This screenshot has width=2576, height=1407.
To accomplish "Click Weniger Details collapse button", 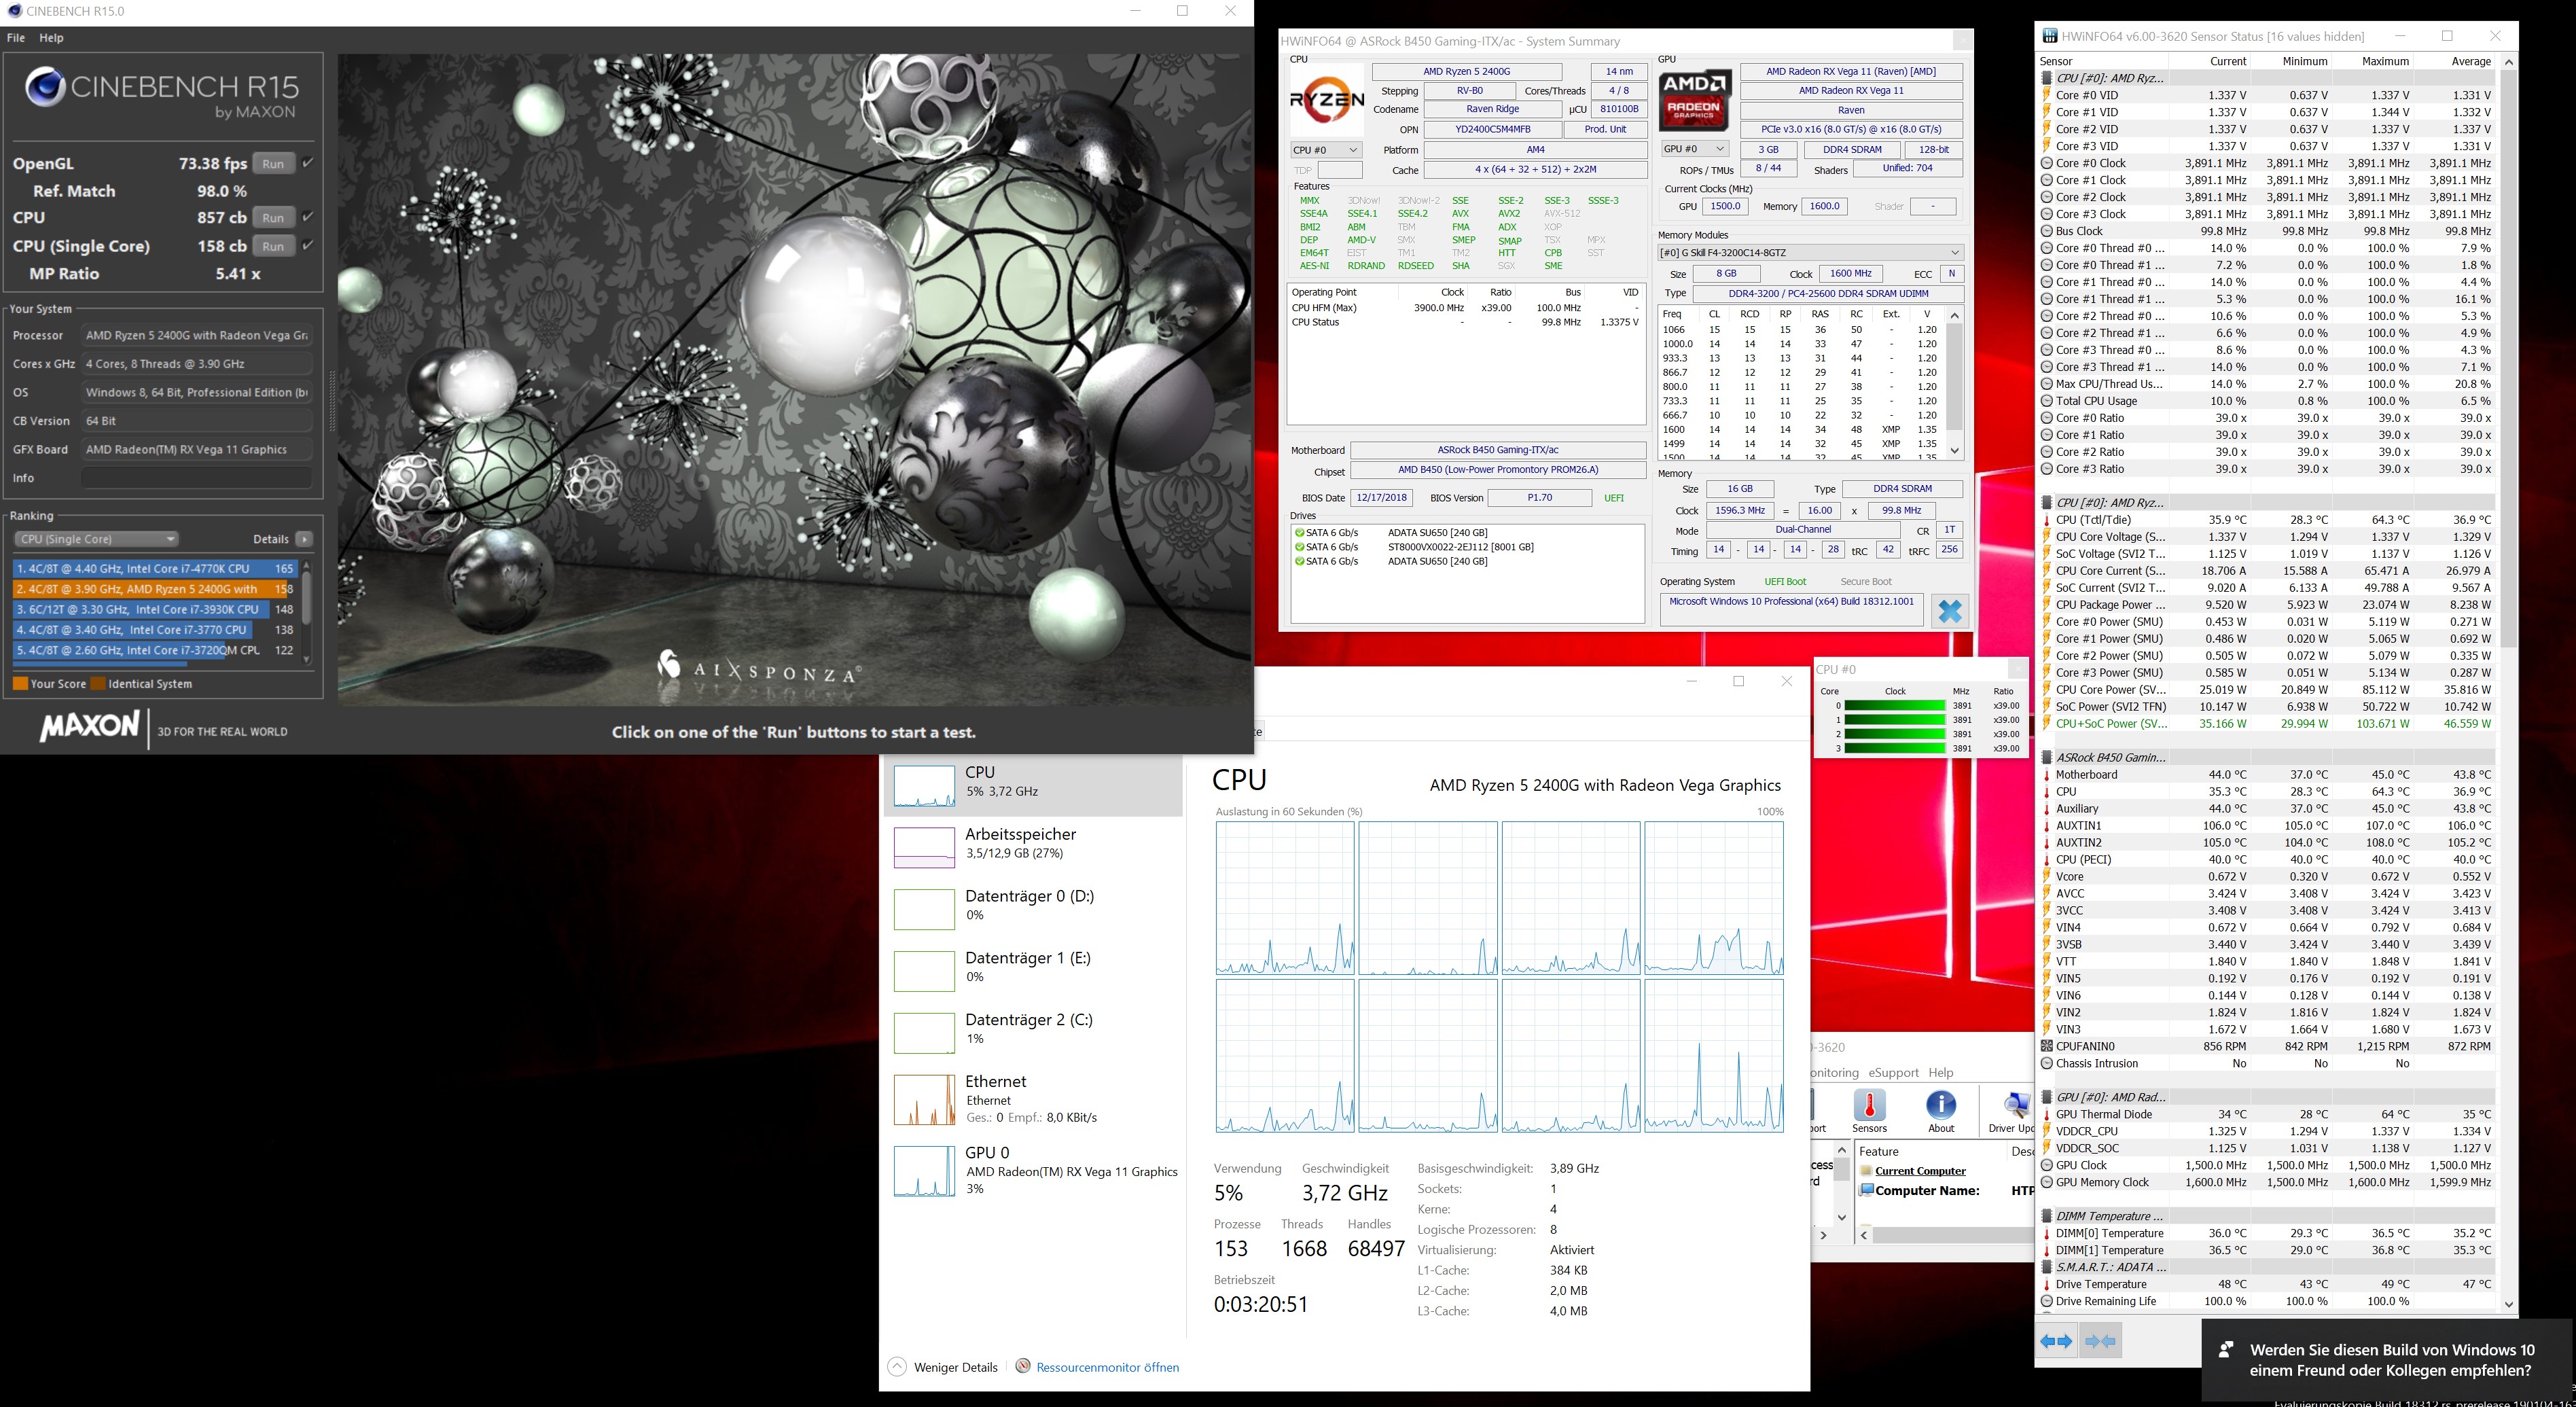I will (943, 1367).
